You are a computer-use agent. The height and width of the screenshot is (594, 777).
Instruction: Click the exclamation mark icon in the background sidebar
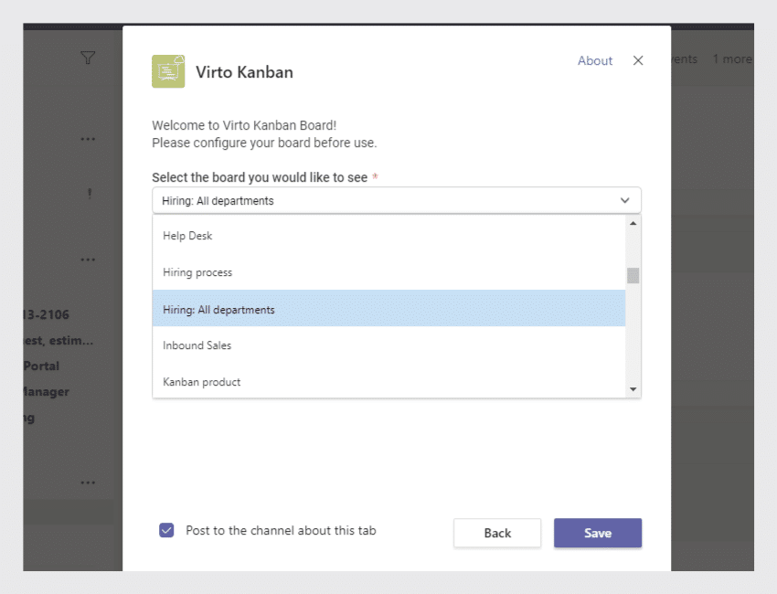(90, 193)
